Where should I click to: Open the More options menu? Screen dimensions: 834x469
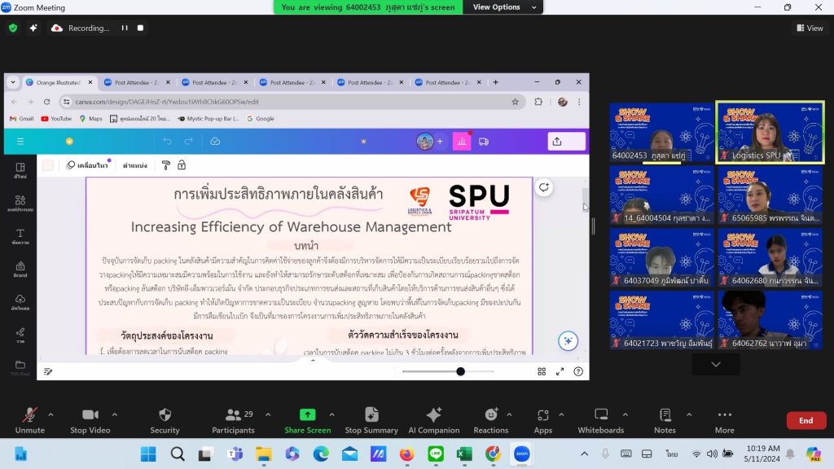click(724, 420)
